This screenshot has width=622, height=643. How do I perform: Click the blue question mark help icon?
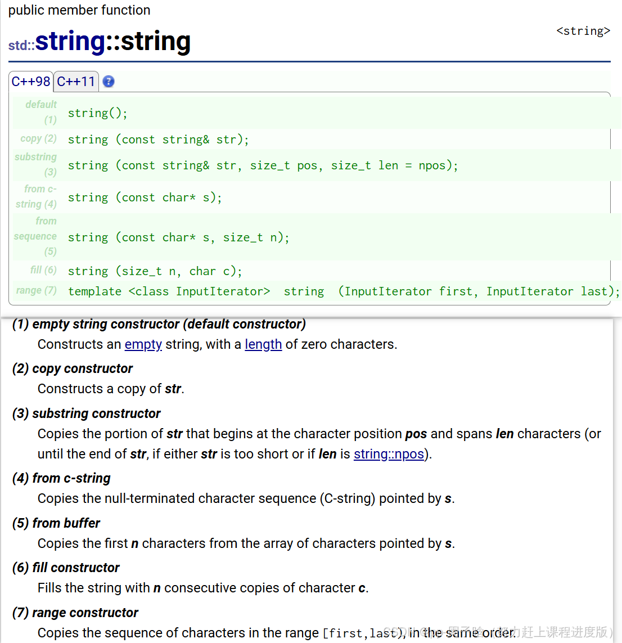[x=108, y=82]
